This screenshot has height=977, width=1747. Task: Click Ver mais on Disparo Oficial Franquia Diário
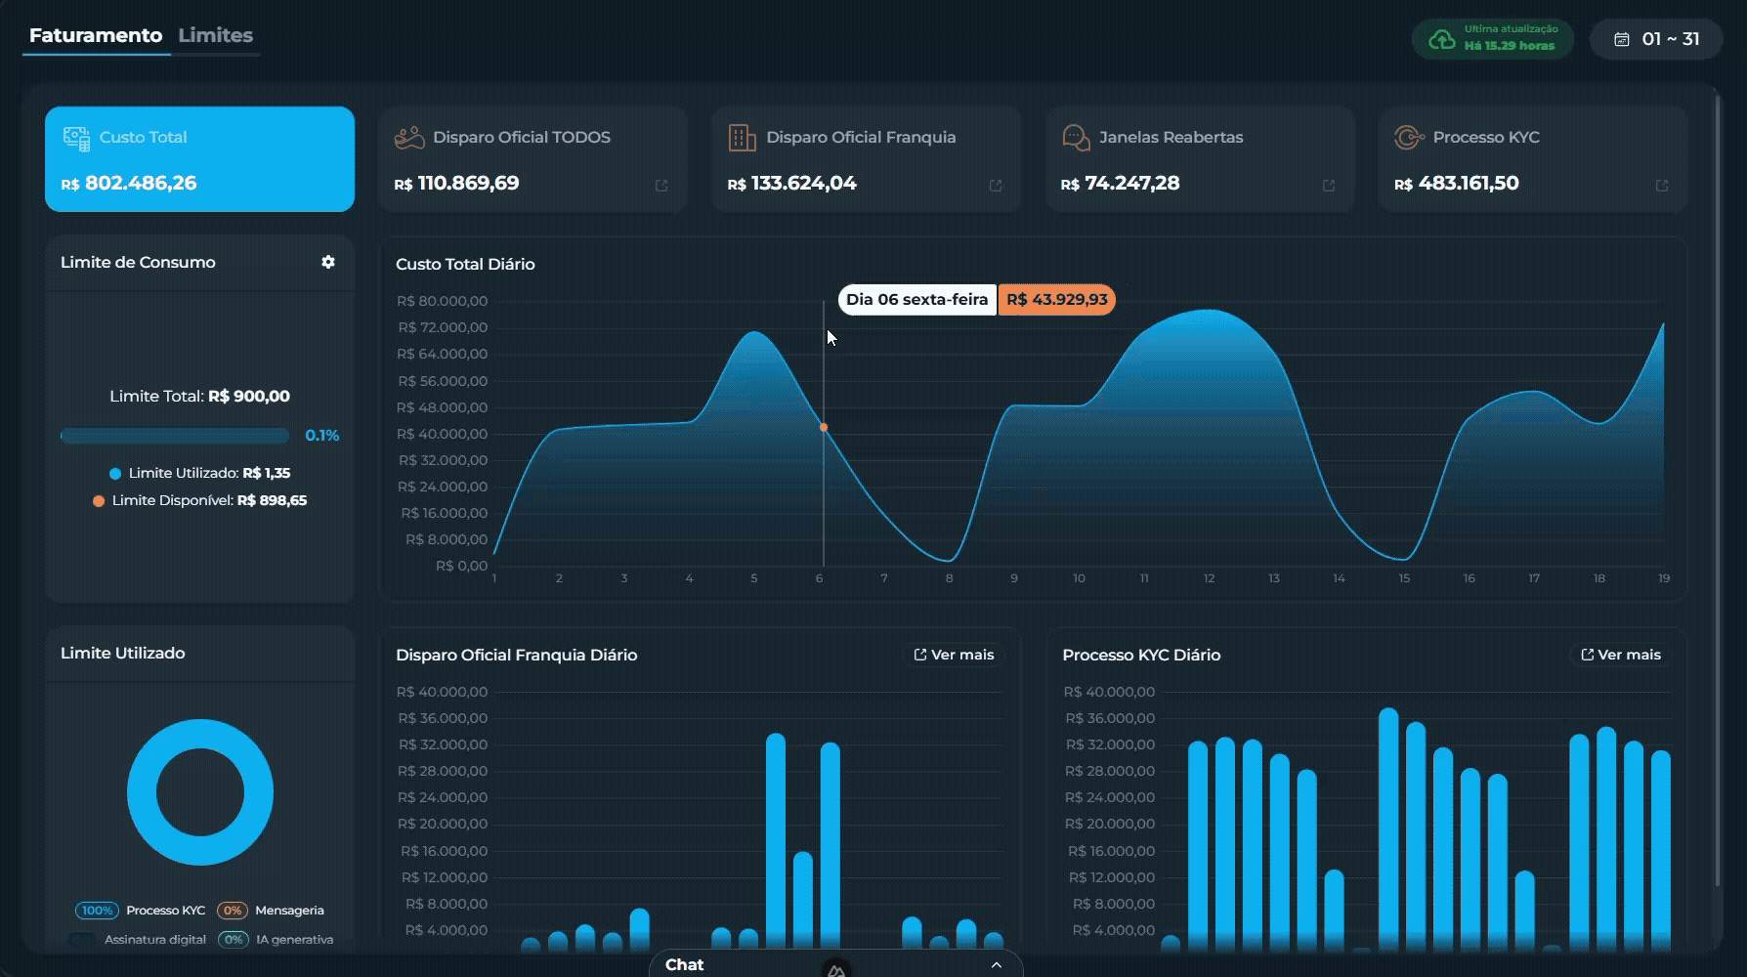[954, 655]
